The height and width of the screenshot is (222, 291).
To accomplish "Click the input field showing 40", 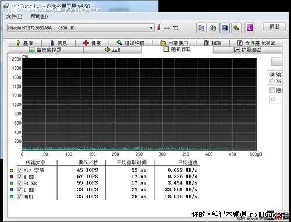I will 276,99.
